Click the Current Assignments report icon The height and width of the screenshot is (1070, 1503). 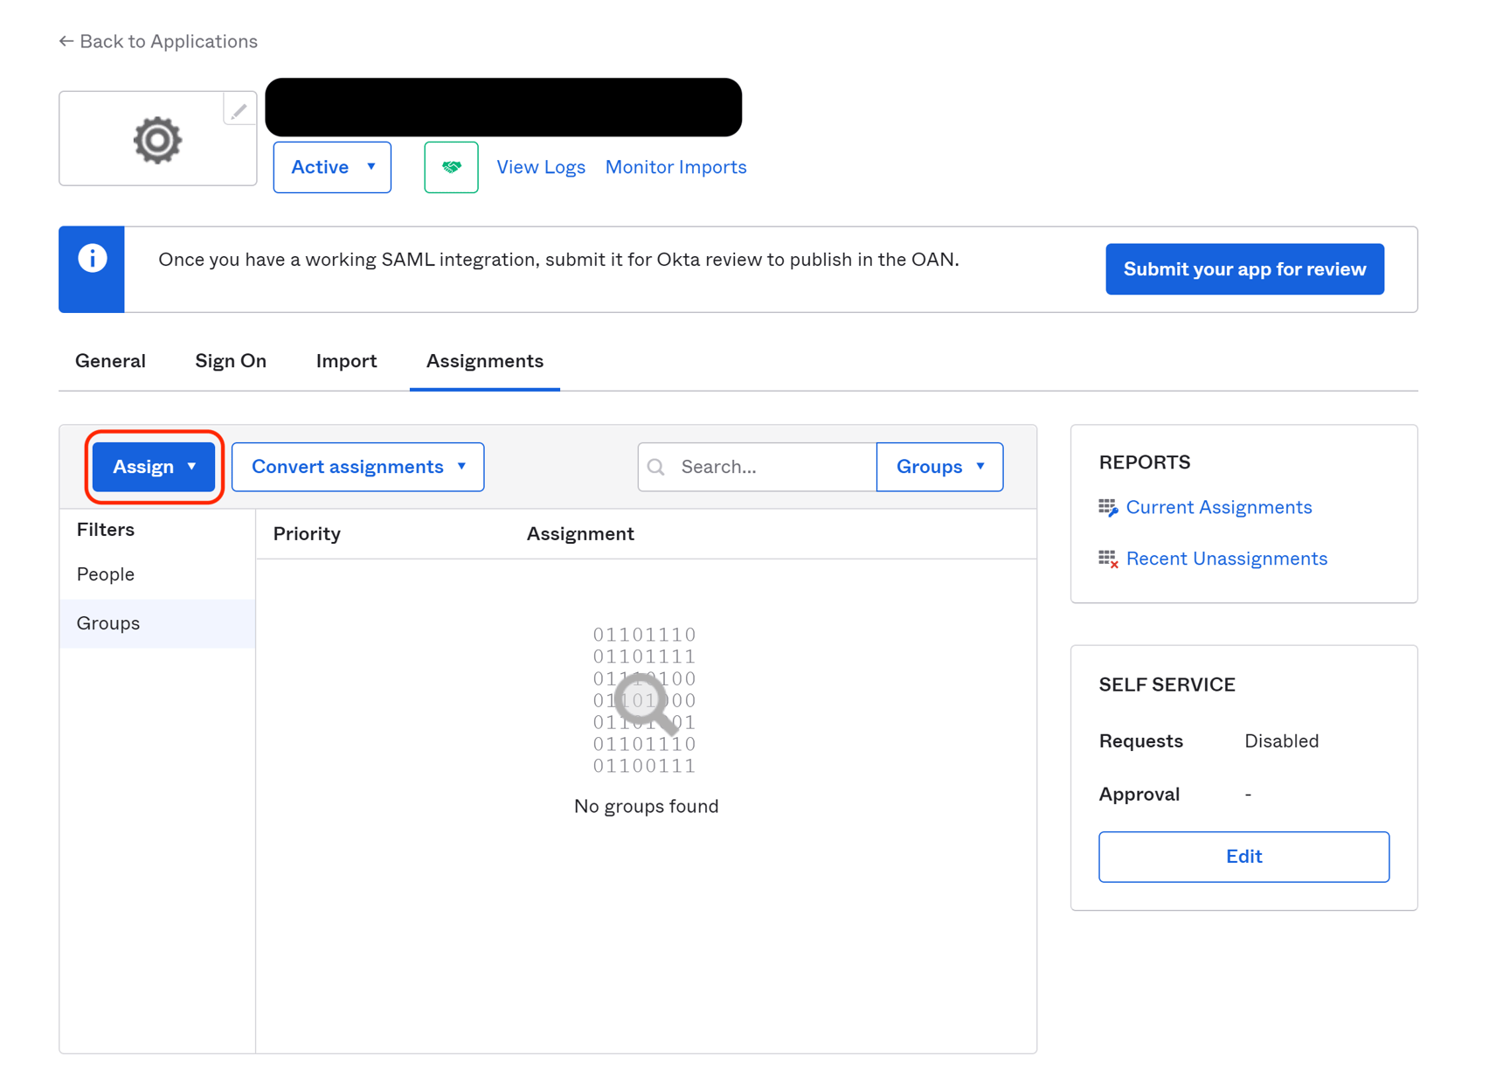1107,507
